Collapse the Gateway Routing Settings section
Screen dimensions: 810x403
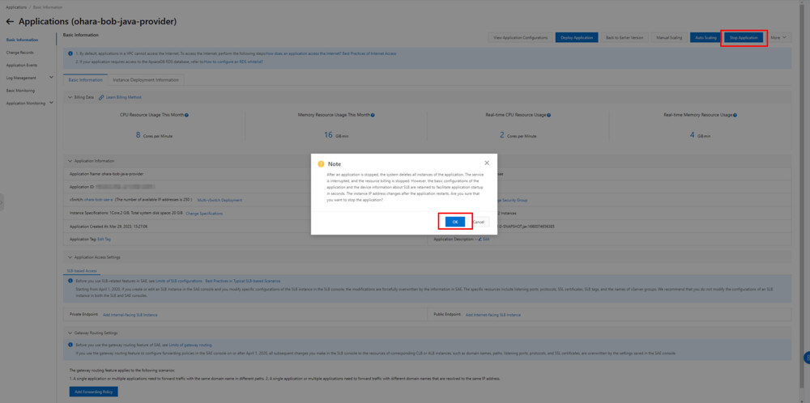[70, 333]
